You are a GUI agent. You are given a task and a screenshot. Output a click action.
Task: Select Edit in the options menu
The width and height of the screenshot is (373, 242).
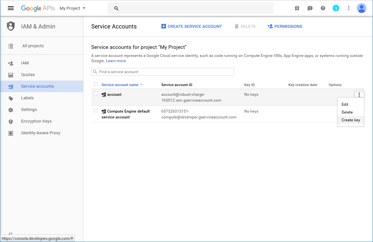click(x=345, y=104)
